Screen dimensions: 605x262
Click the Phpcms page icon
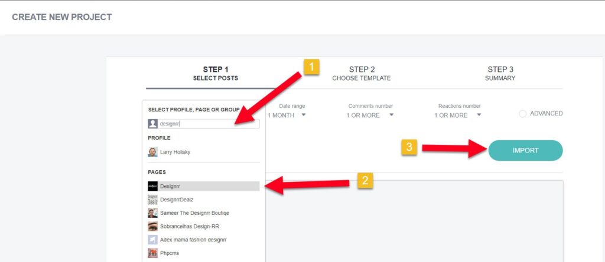point(152,253)
